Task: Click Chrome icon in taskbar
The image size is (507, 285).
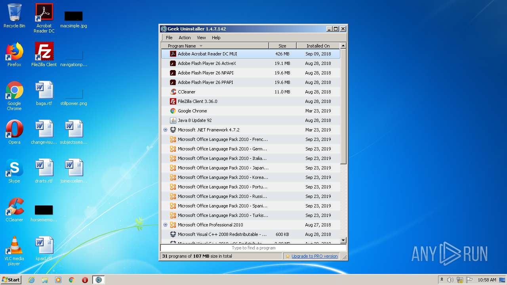Action: [71, 280]
